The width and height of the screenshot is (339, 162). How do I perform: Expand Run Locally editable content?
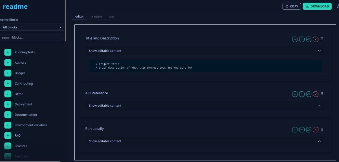[205, 141]
